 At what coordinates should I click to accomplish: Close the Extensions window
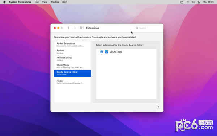click(55, 28)
